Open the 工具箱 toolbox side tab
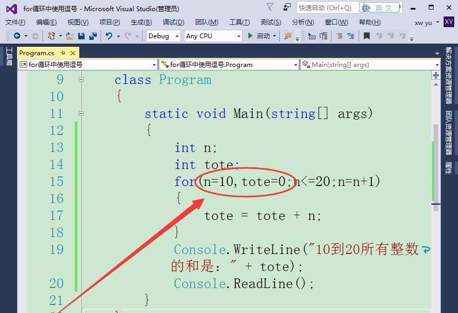The image size is (458, 313). (9, 56)
